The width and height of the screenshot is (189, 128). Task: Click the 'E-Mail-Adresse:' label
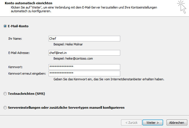pyautogui.click(x=19, y=53)
